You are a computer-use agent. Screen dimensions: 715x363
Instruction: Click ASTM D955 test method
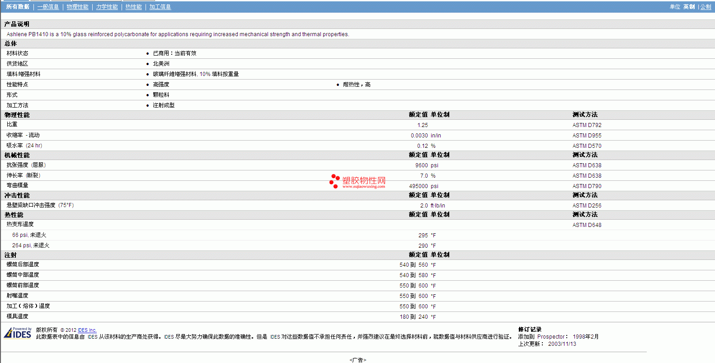click(587, 136)
